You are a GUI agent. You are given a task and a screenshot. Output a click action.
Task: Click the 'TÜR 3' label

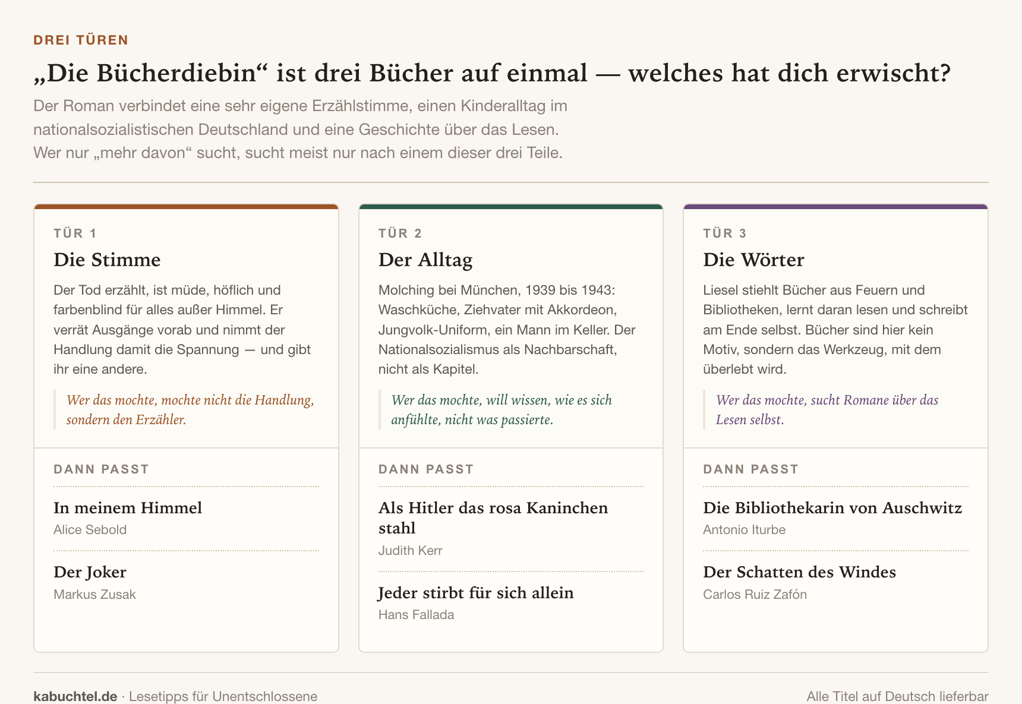coord(725,233)
